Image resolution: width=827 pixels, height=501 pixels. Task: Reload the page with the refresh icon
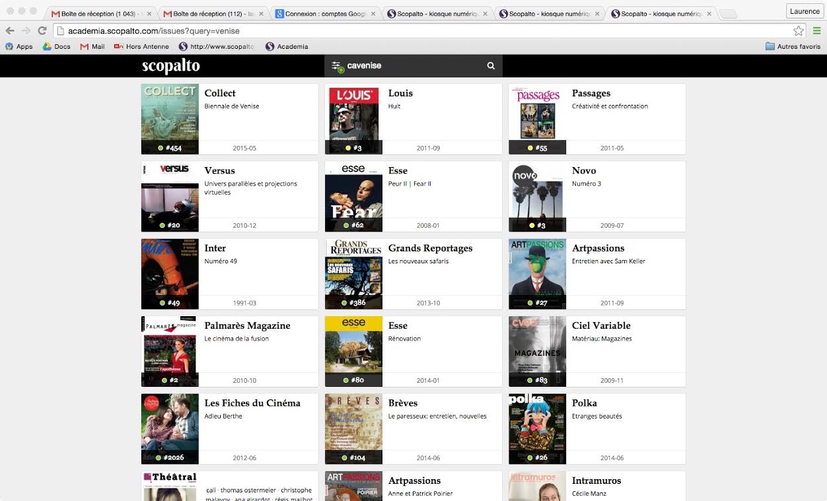[42, 30]
